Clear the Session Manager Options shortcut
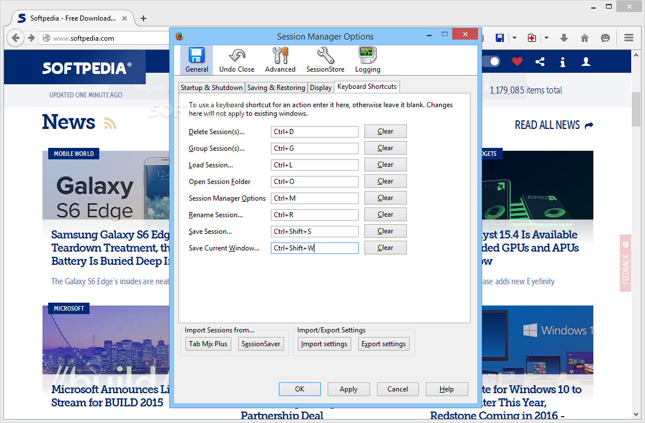The height and width of the screenshot is (423, 645). tap(386, 198)
